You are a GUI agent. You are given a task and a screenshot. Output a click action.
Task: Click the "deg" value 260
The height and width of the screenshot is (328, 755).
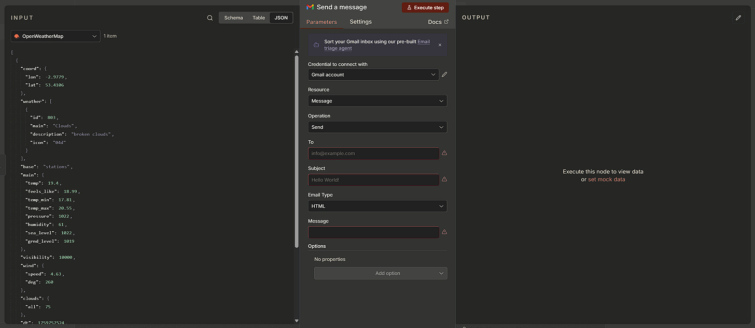pos(49,282)
